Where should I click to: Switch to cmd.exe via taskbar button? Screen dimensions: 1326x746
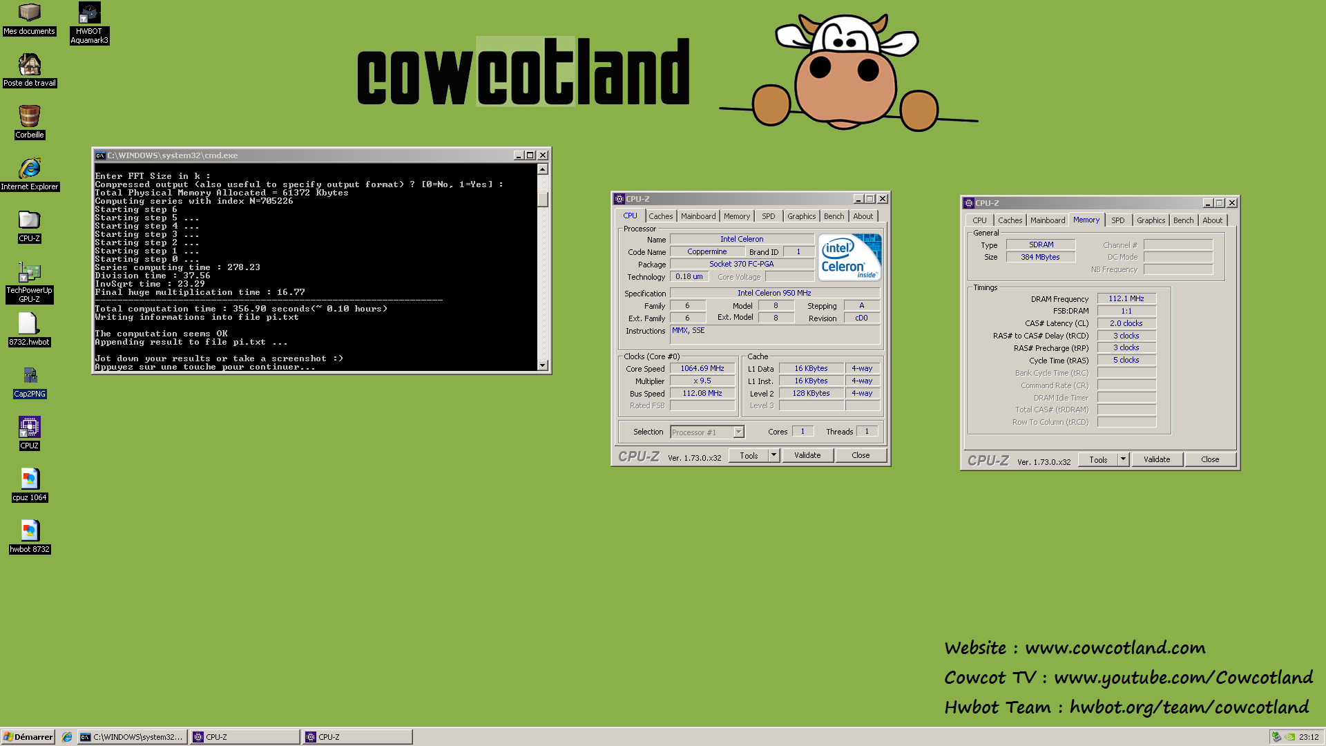click(x=131, y=737)
